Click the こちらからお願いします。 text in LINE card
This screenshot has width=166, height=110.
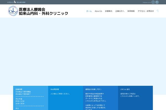(x=130, y=96)
